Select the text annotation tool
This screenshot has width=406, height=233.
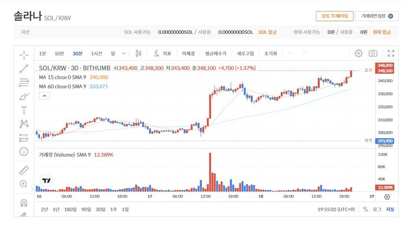pos(24,110)
